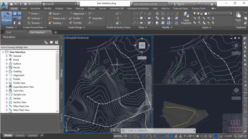
Task: Click the TOP face of ViewCube
Action: (x=142, y=46)
